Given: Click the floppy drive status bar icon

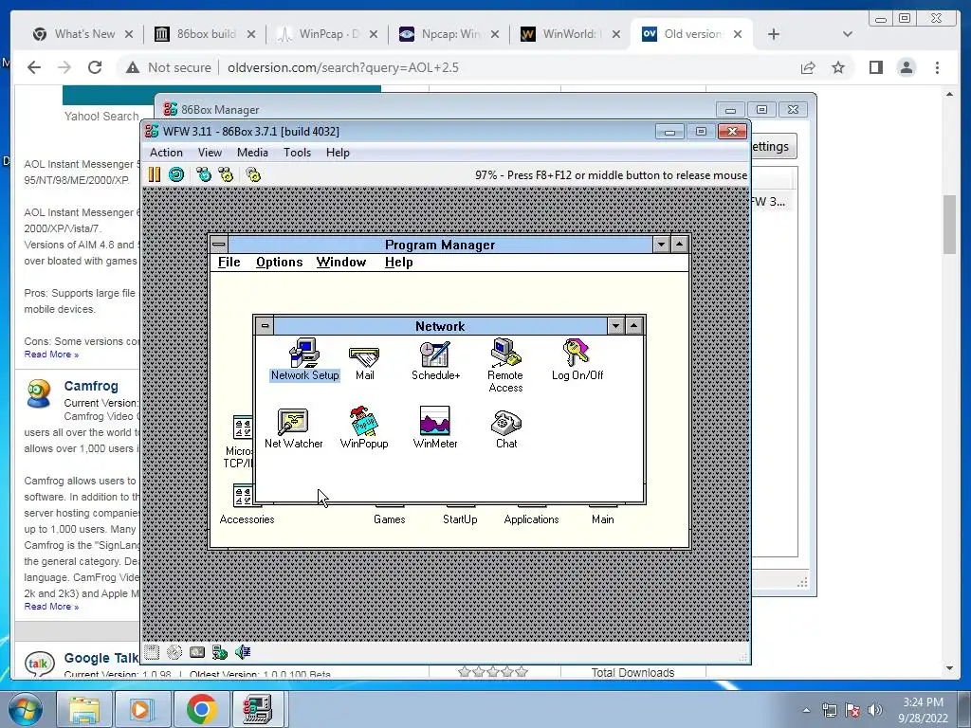Looking at the screenshot, I should pos(152,652).
